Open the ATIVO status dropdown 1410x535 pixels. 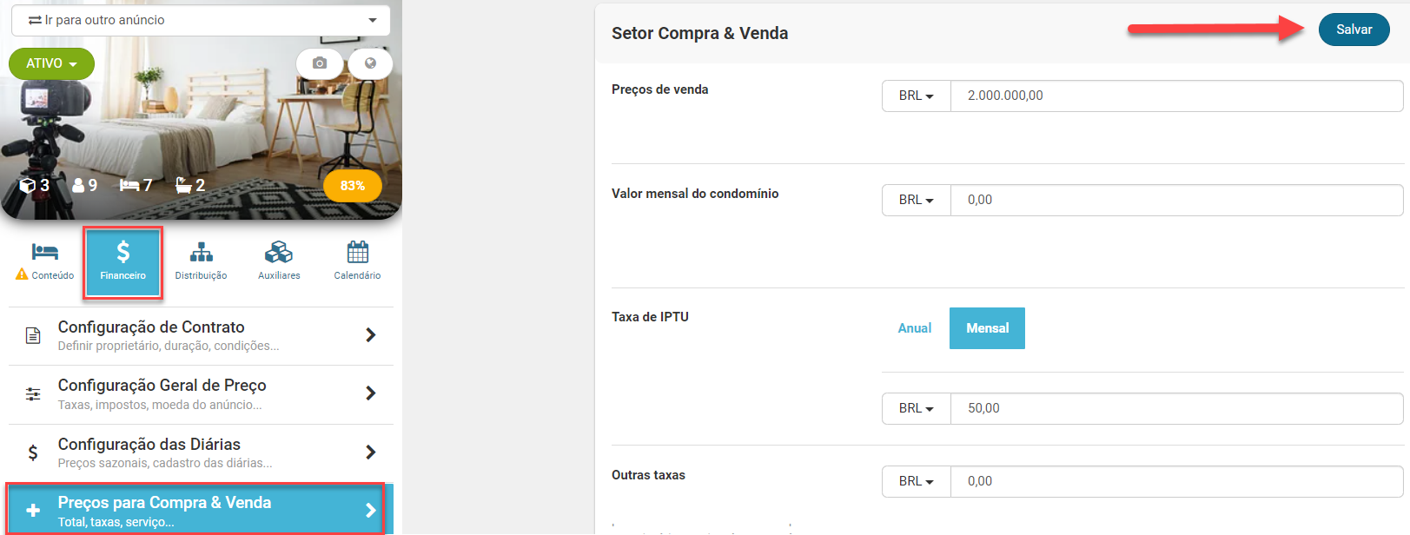coord(51,63)
